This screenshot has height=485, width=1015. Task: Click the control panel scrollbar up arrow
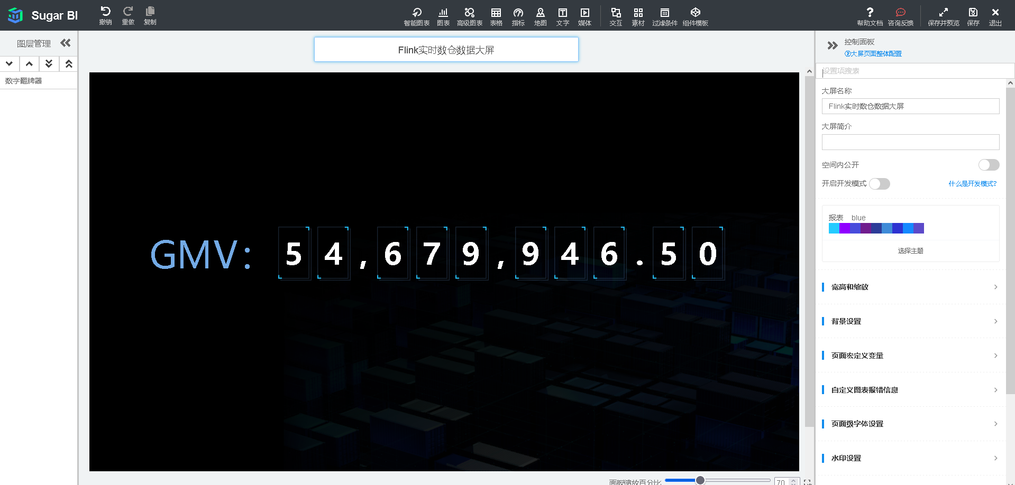point(1010,83)
